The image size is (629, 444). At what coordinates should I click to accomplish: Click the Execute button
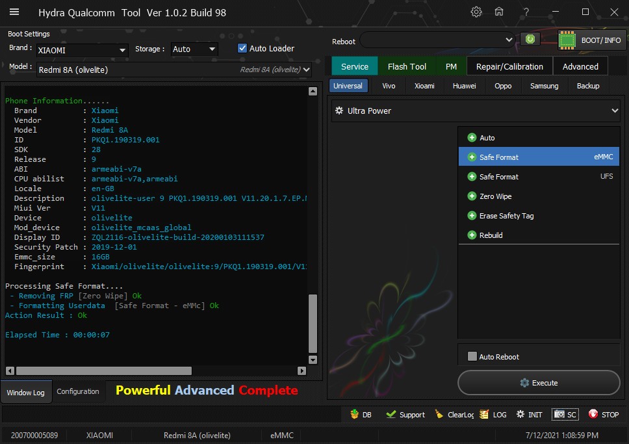(539, 383)
